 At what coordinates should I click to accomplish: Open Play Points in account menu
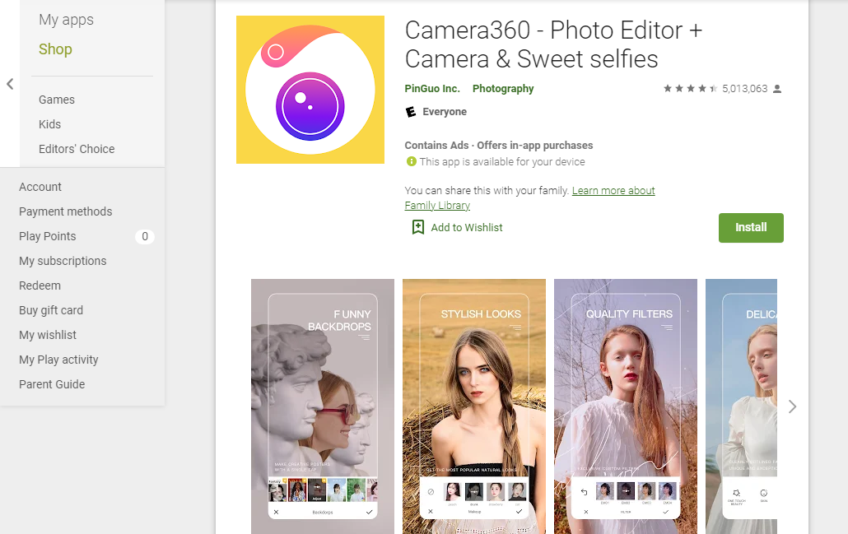[48, 236]
